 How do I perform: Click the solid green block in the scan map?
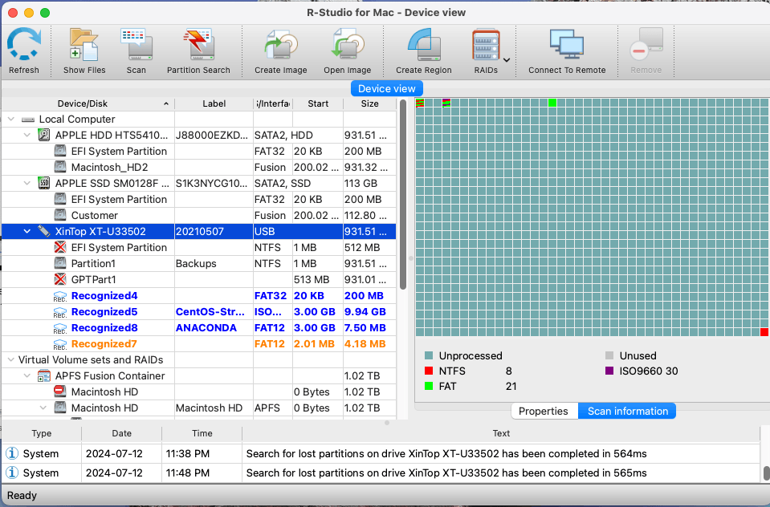(x=552, y=103)
